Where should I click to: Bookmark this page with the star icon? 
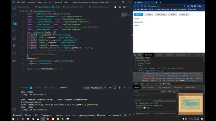[185, 6]
